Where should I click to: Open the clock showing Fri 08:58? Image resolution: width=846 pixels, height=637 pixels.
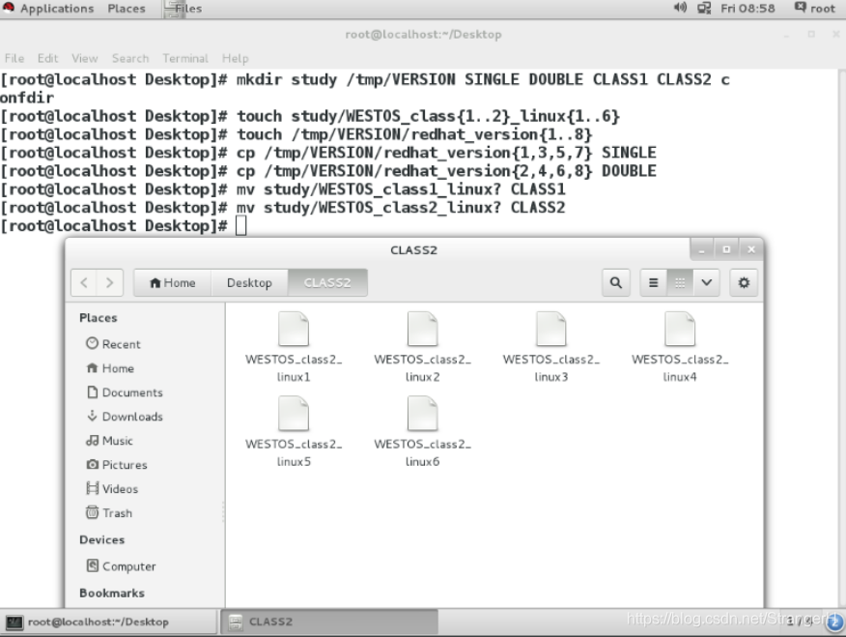747,9
